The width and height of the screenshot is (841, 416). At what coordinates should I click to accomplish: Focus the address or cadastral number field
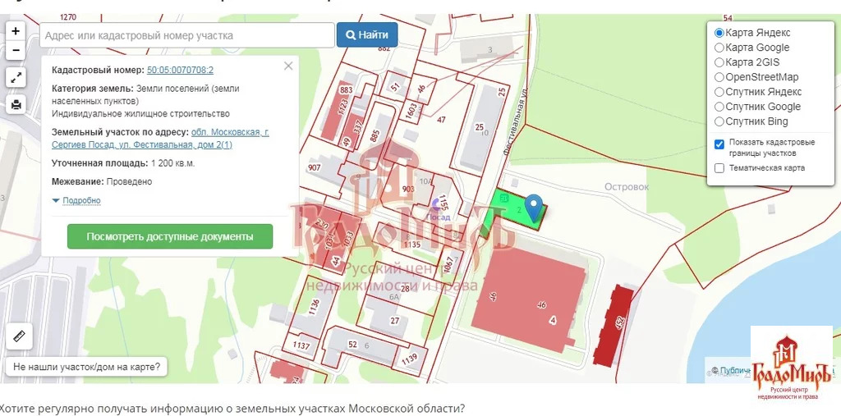(x=187, y=35)
